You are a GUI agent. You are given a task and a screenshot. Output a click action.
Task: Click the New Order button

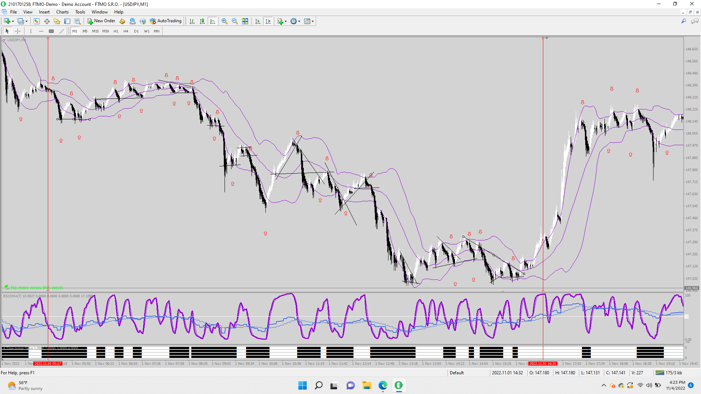101,21
